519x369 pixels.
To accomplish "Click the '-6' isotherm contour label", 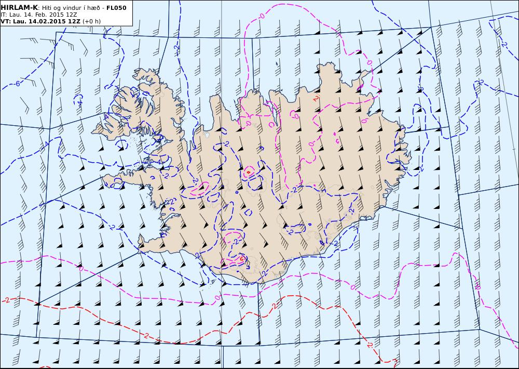I will 17,84.
